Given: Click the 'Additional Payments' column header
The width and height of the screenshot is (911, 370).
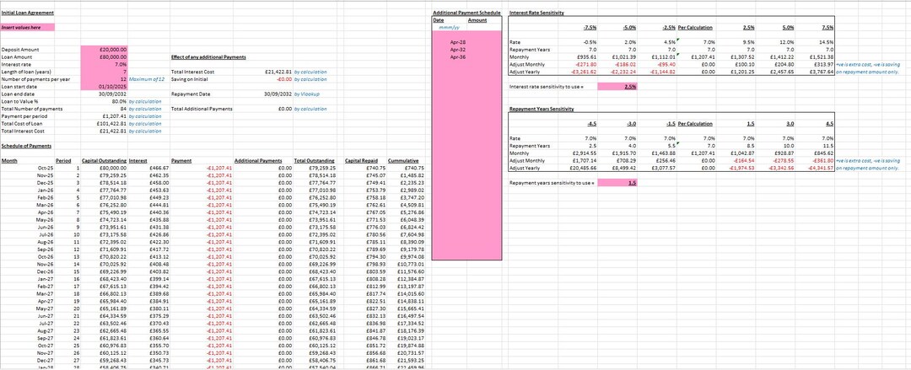Looking at the screenshot, I should pyautogui.click(x=257, y=160).
